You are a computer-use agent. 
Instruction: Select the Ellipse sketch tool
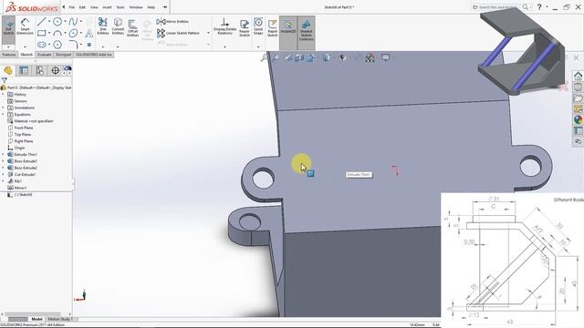click(x=73, y=33)
